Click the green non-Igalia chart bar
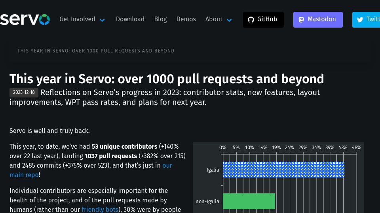The image size is (380, 213). coord(249,201)
